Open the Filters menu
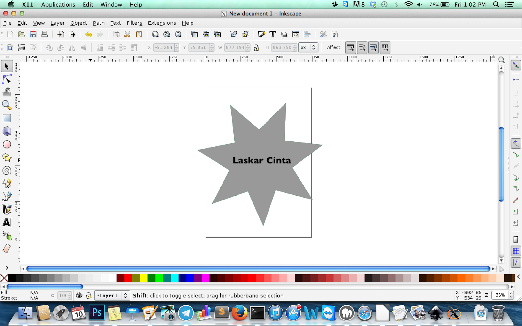The image size is (522, 326). [x=134, y=23]
